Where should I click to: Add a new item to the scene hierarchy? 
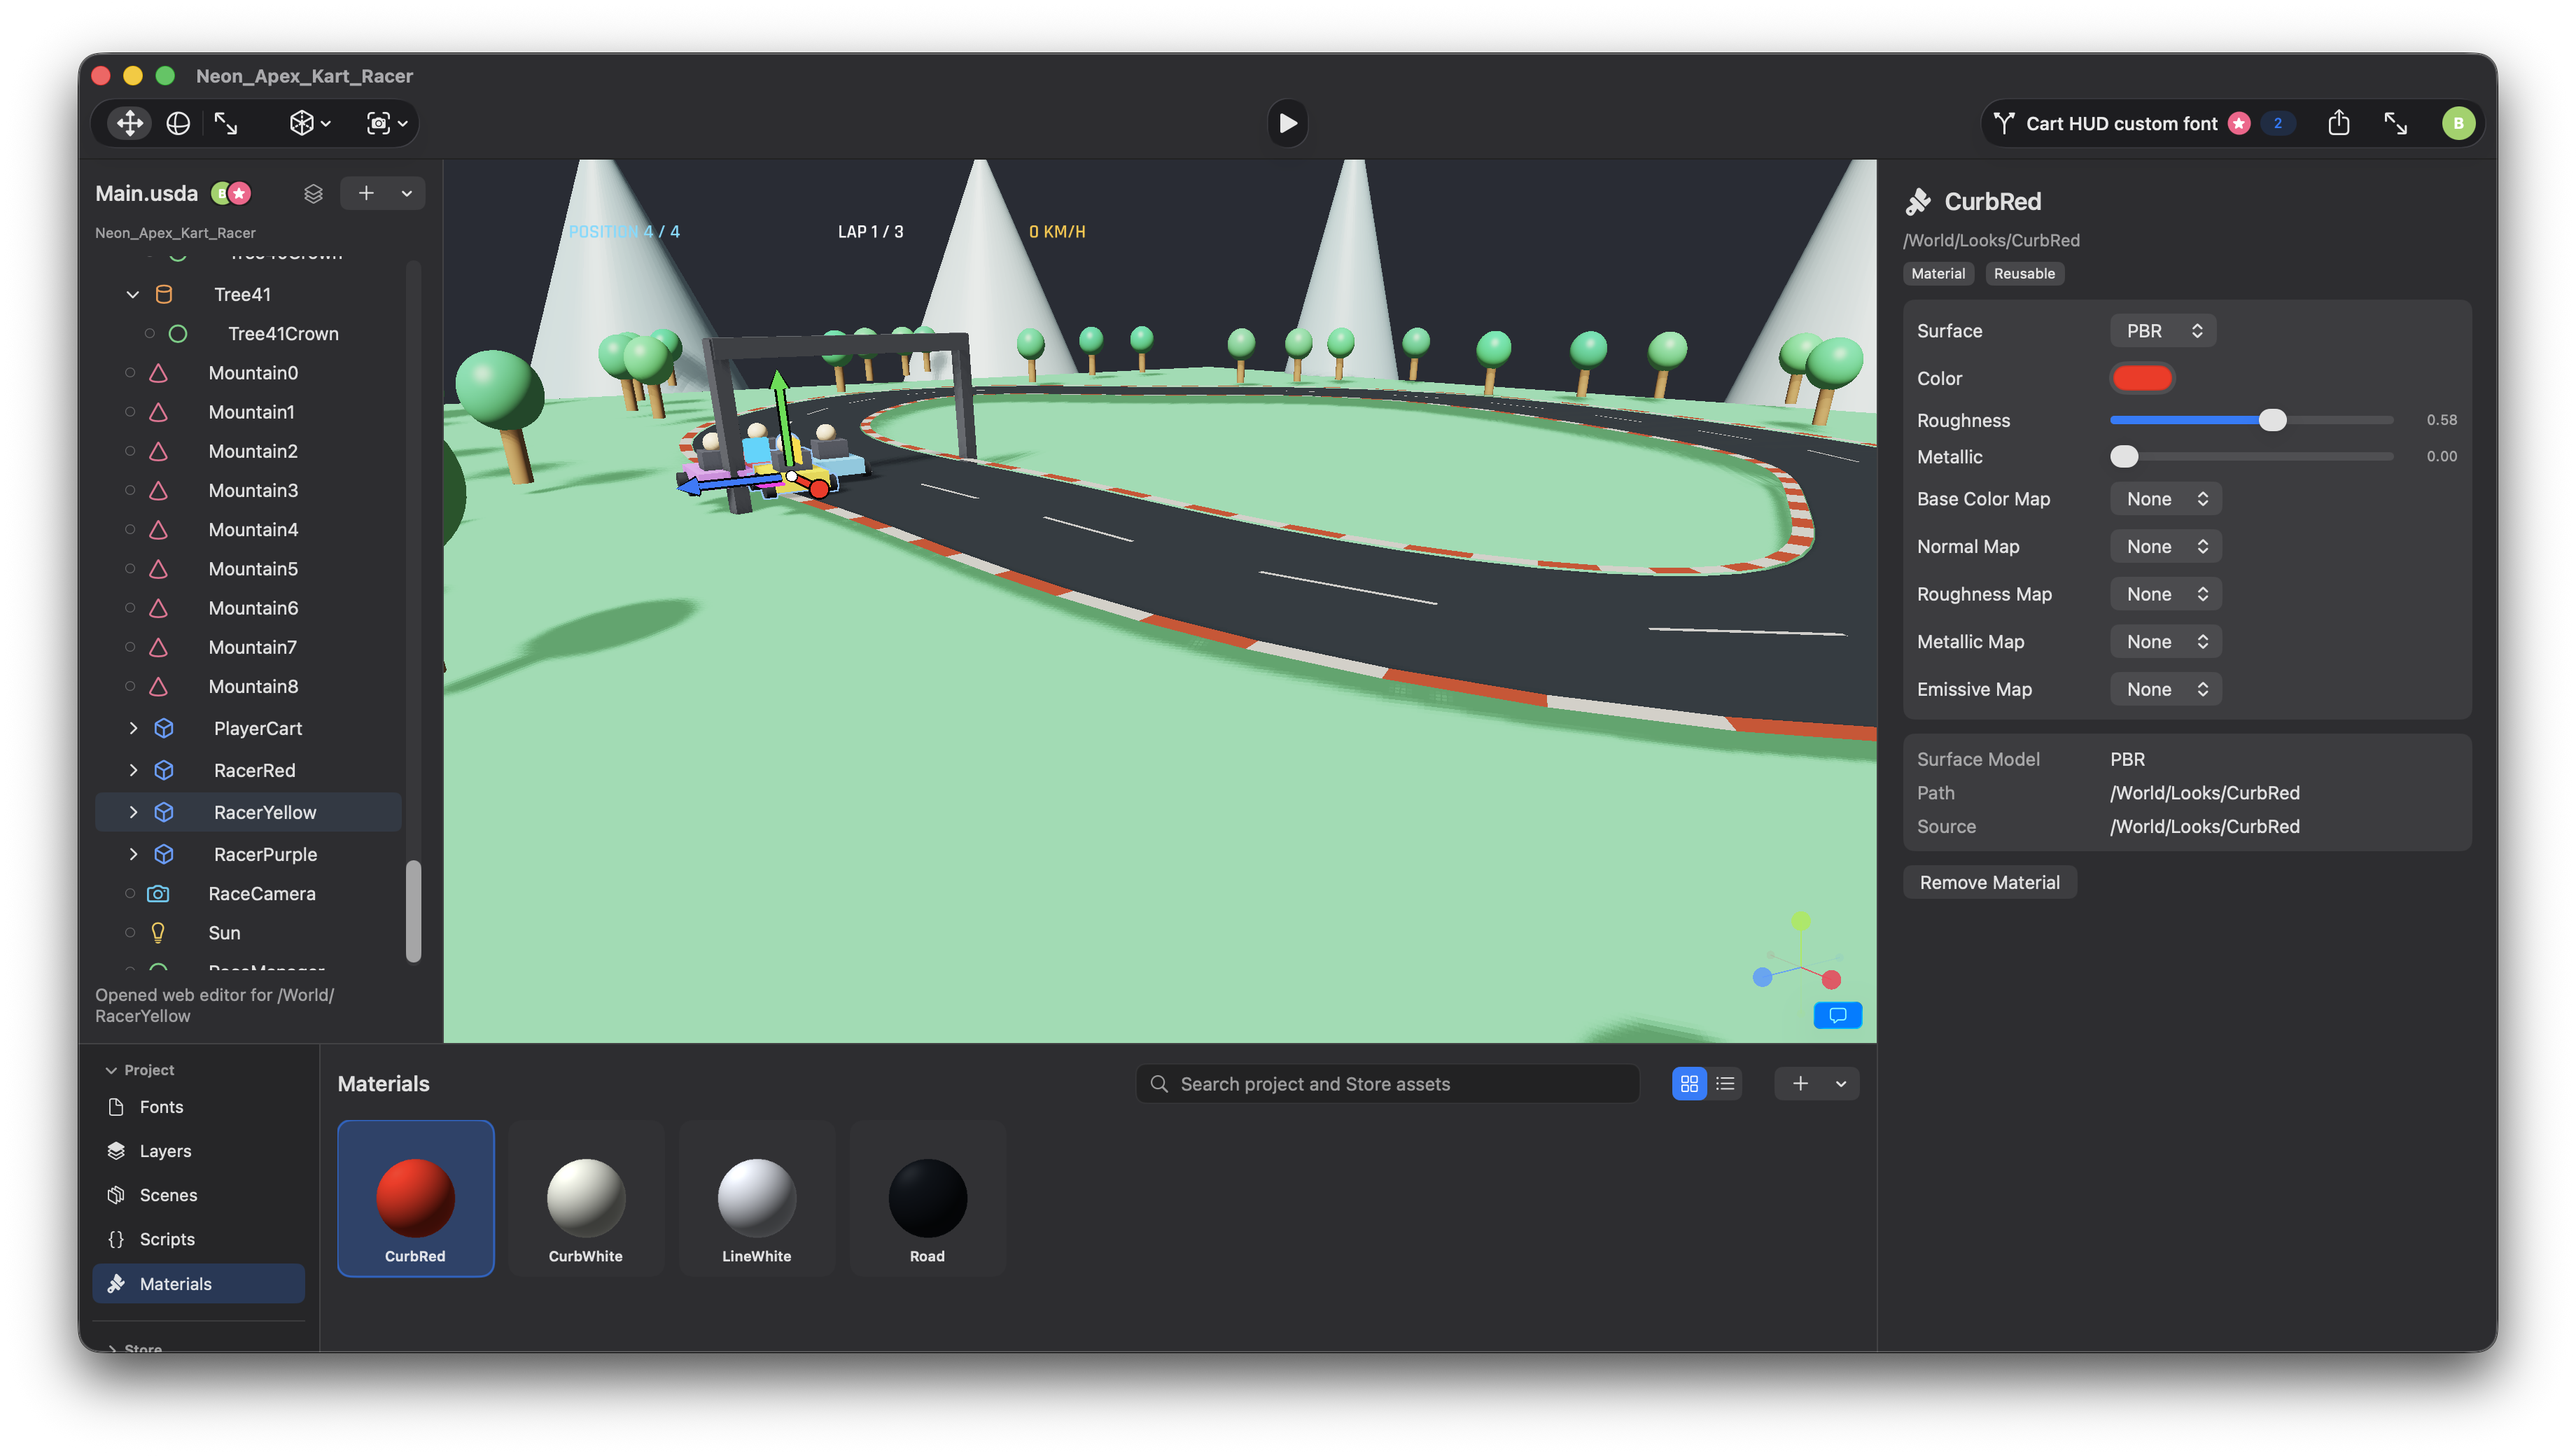click(366, 193)
